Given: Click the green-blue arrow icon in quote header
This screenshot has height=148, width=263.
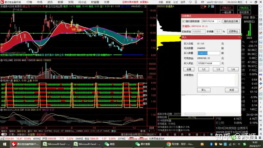Looking at the screenshot, I should click(209, 7).
